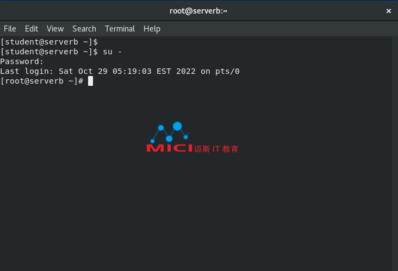Image resolution: width=398 pixels, height=271 pixels.
Task: Click the red MICI logo lettering
Action: click(x=170, y=148)
